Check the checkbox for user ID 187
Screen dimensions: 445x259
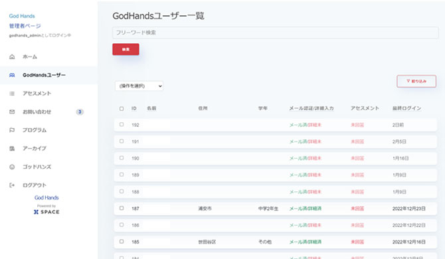point(122,209)
